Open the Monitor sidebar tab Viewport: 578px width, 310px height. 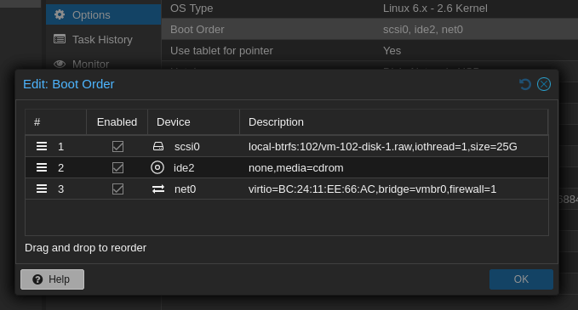pos(104,64)
